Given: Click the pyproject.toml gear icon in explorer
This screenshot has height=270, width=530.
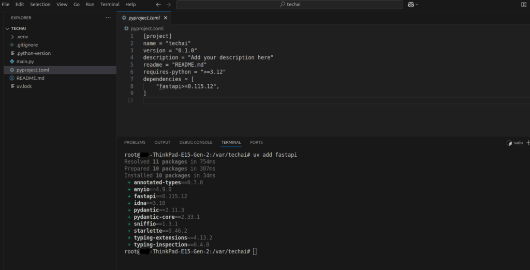Looking at the screenshot, I should point(12,70).
